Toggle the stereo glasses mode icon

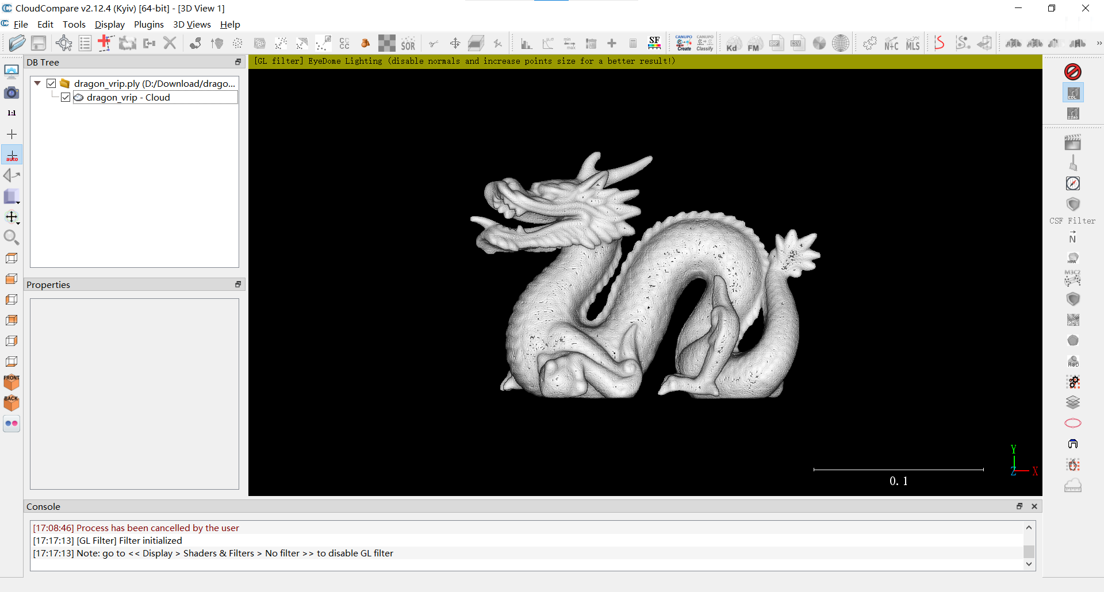pyautogui.click(x=11, y=424)
